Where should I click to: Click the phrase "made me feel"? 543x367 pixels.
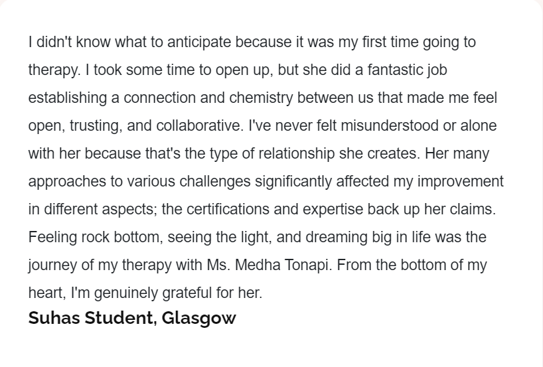pyautogui.click(x=452, y=98)
